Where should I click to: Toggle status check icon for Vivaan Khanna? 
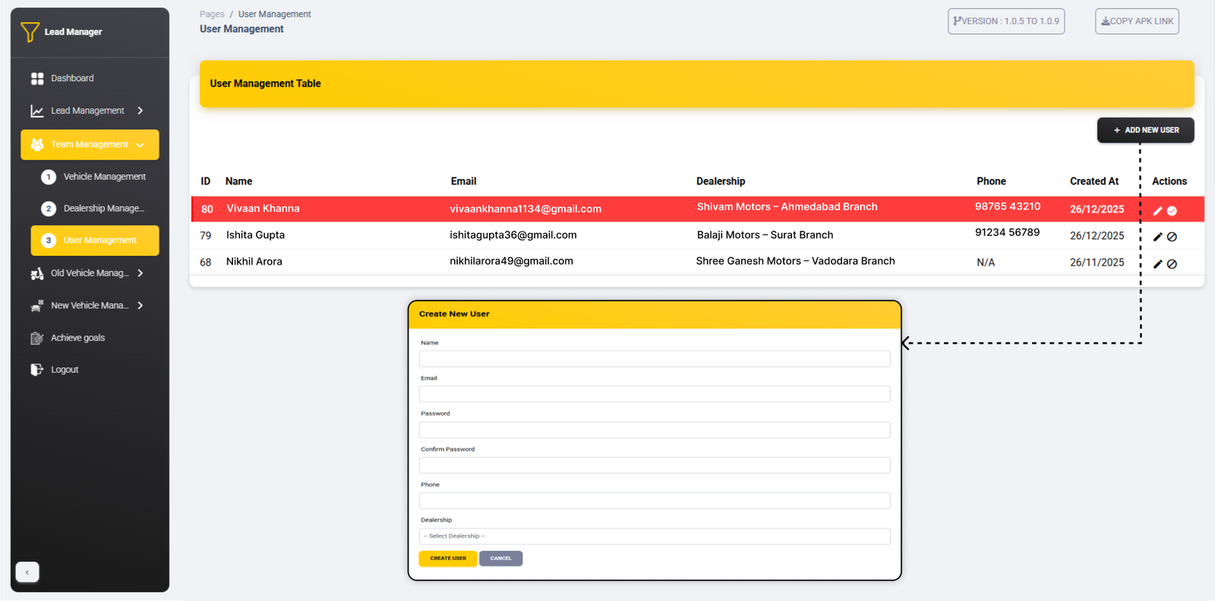pyautogui.click(x=1172, y=211)
